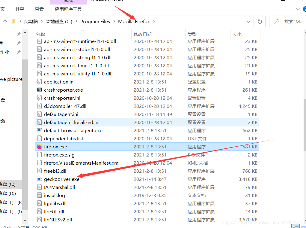Expand the ribbon with the chevron
This screenshot has width=306, height=228.
pyautogui.click(x=298, y=9)
